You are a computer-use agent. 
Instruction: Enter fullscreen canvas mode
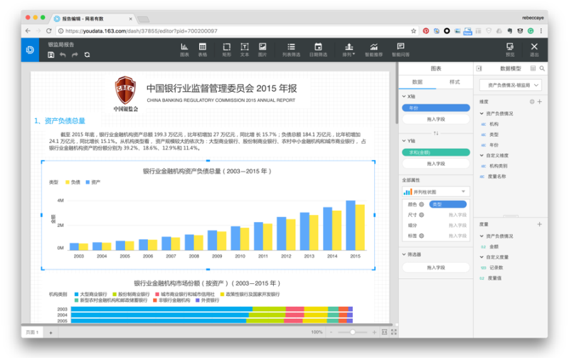(394, 332)
